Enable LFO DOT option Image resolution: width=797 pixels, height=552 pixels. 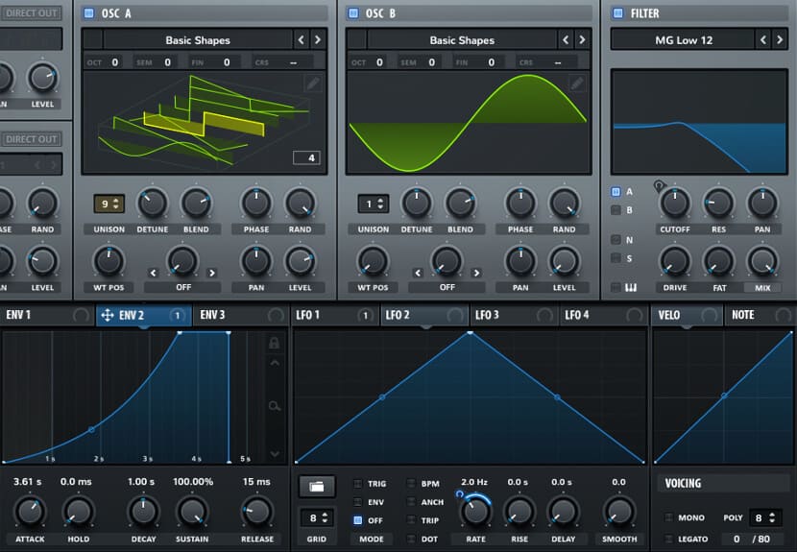tap(411, 539)
